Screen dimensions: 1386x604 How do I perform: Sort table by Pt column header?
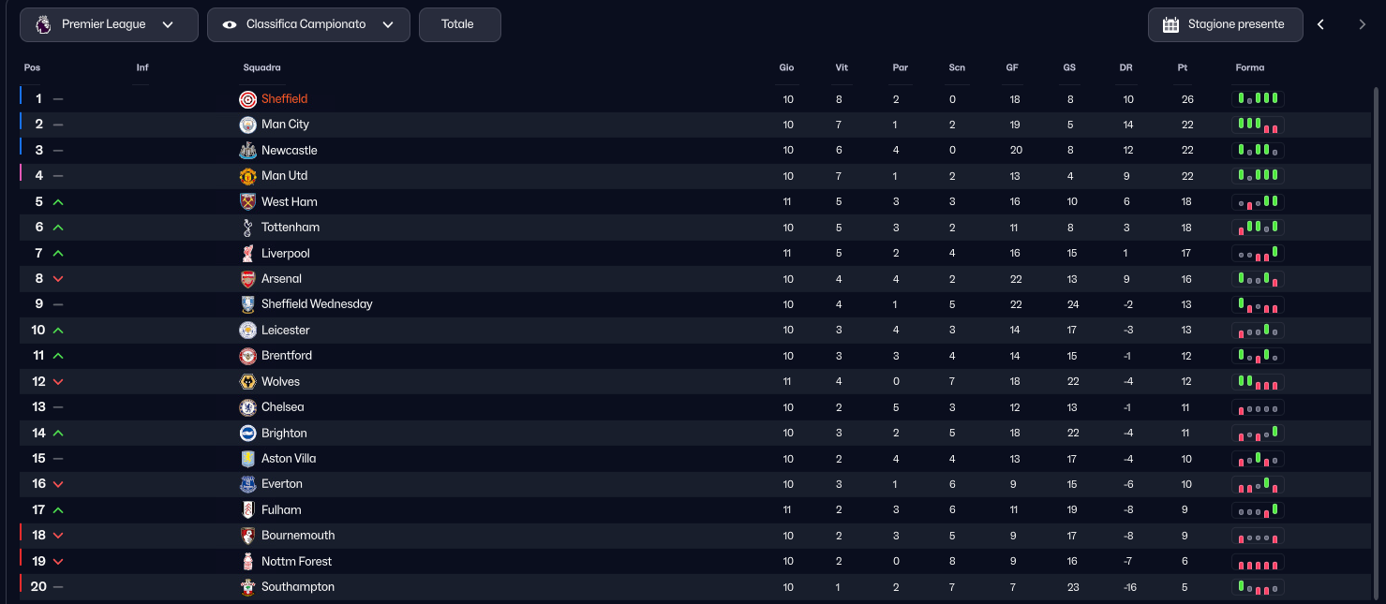point(1183,67)
